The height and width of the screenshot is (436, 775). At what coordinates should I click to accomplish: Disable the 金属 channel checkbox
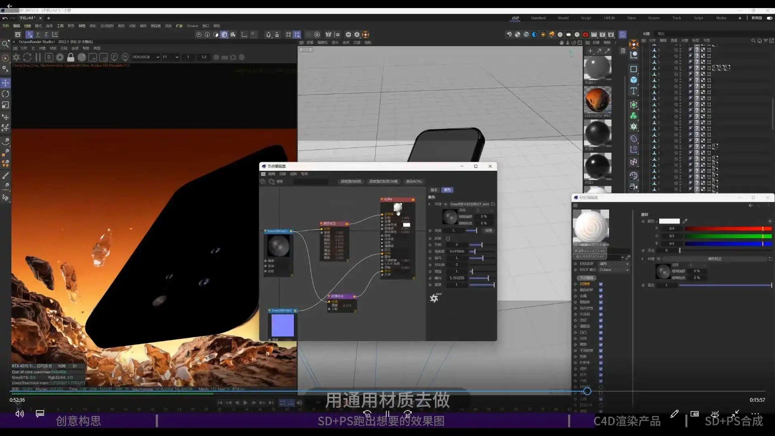point(601,296)
